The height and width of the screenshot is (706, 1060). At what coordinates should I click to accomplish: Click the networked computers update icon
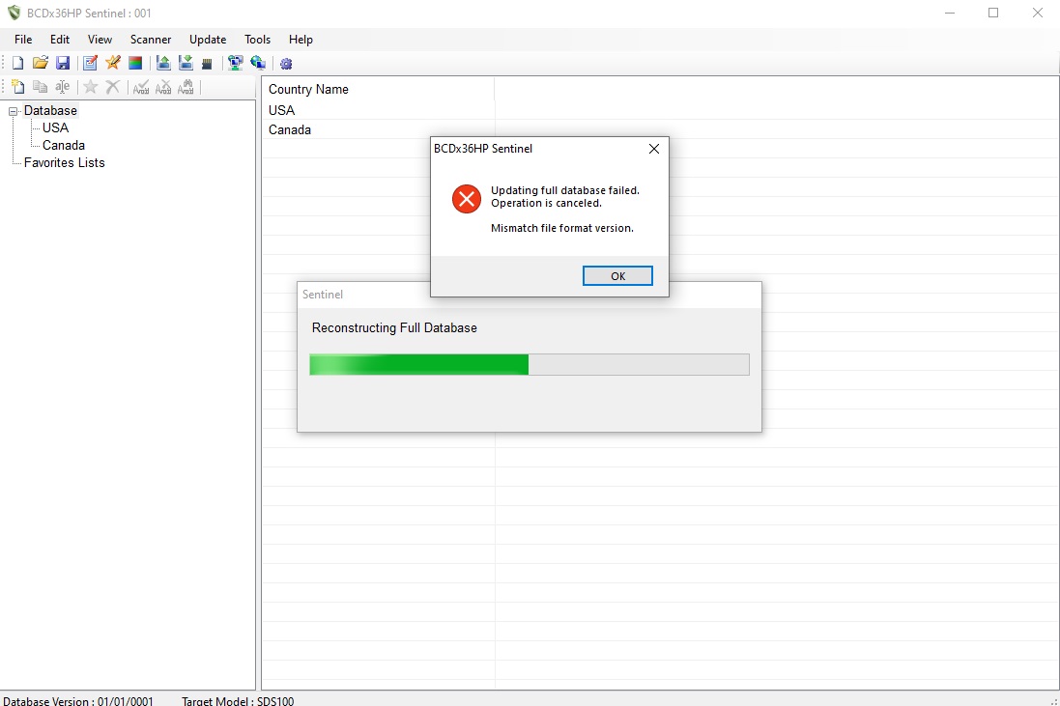[x=235, y=64]
